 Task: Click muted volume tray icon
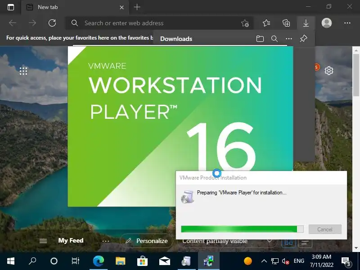(x=285, y=261)
